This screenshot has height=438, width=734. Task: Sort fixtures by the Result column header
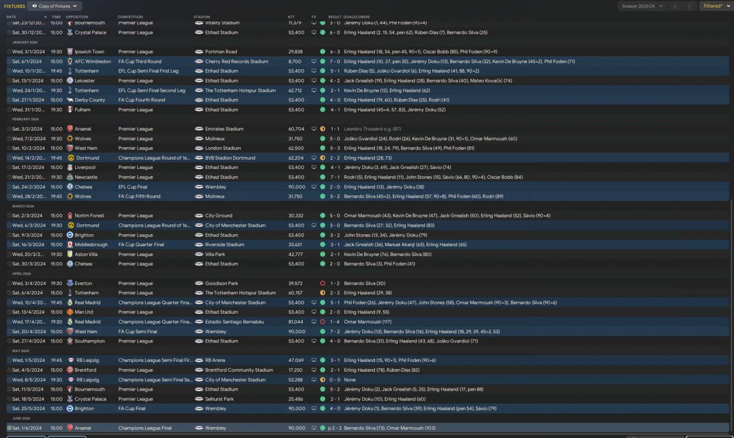click(335, 17)
